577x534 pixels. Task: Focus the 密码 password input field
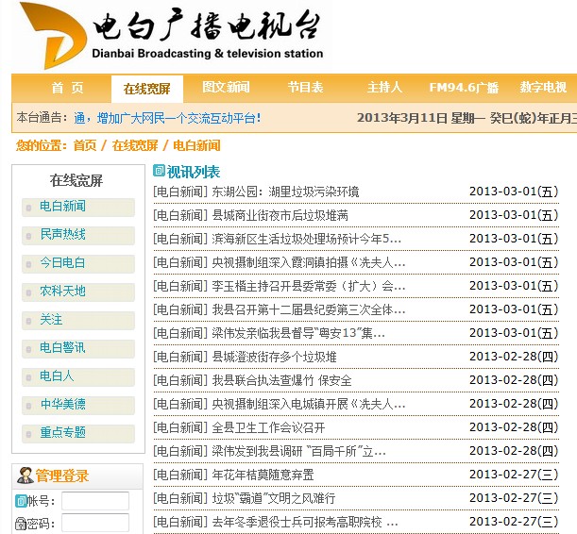94,524
